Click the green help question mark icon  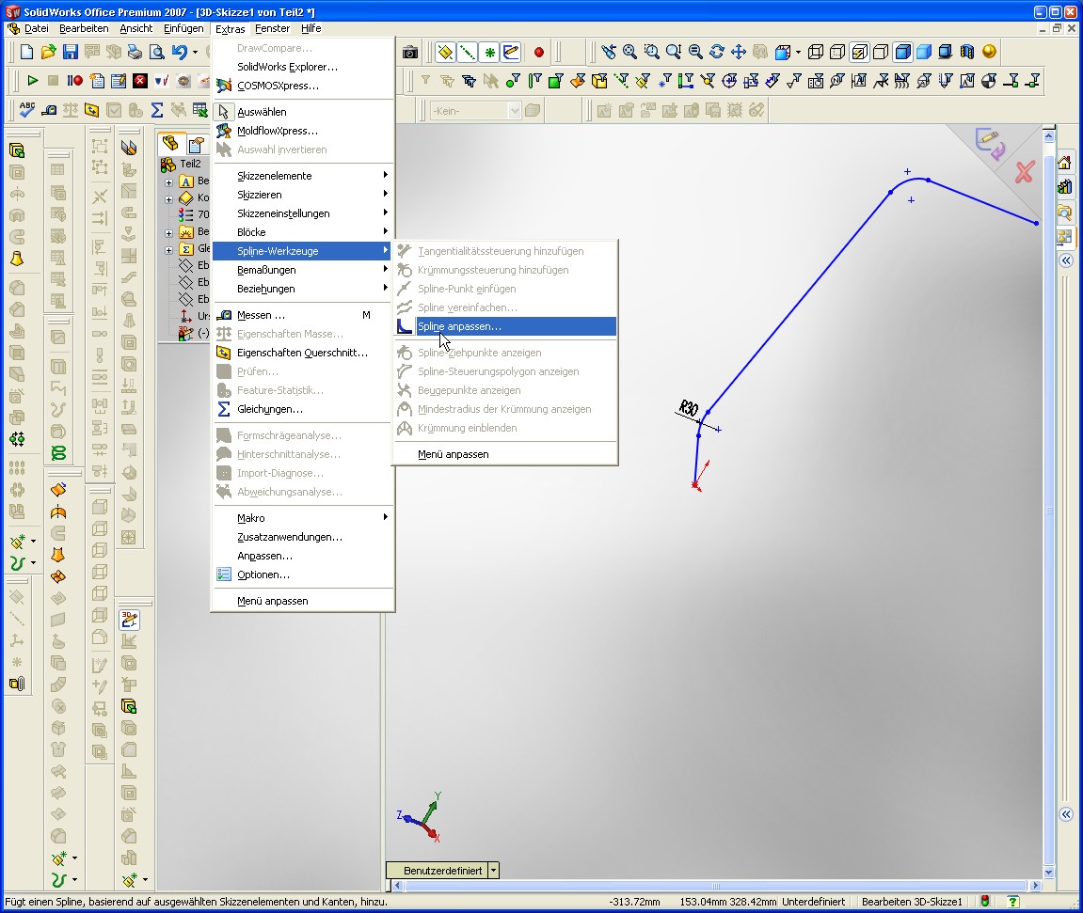point(1012,902)
